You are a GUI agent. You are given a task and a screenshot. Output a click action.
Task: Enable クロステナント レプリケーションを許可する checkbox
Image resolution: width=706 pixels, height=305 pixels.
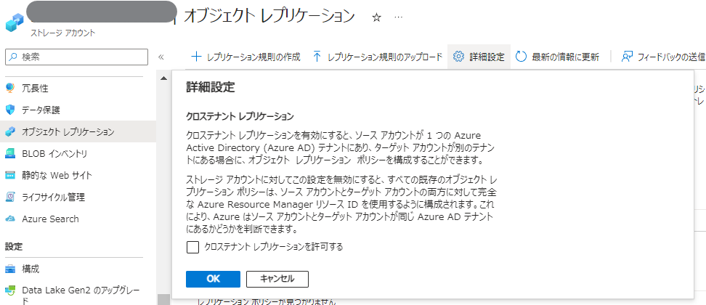tap(192, 247)
